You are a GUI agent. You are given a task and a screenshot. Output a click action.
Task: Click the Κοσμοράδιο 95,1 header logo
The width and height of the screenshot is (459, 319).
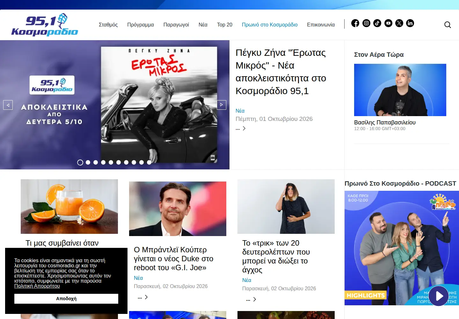click(x=45, y=25)
